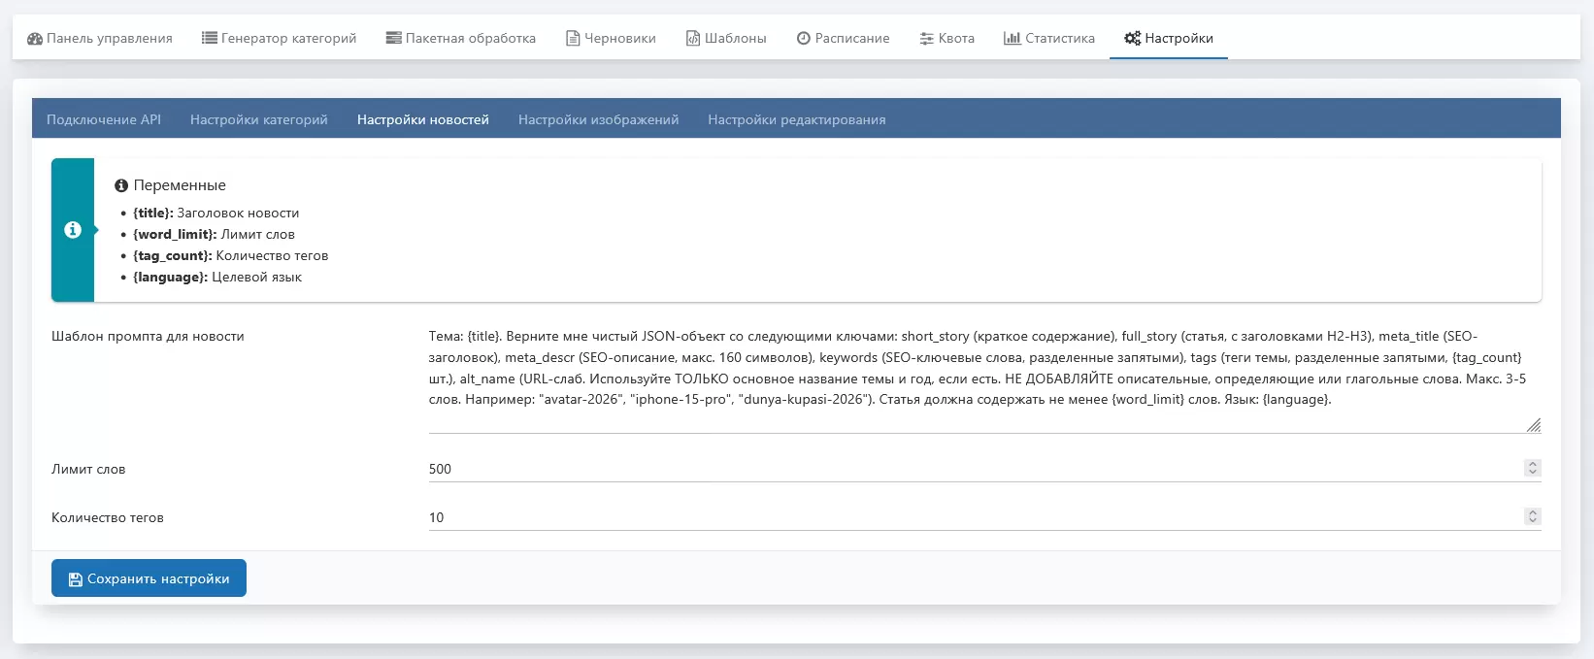
Task: Click the Шаблоны code file icon
Action: click(693, 39)
